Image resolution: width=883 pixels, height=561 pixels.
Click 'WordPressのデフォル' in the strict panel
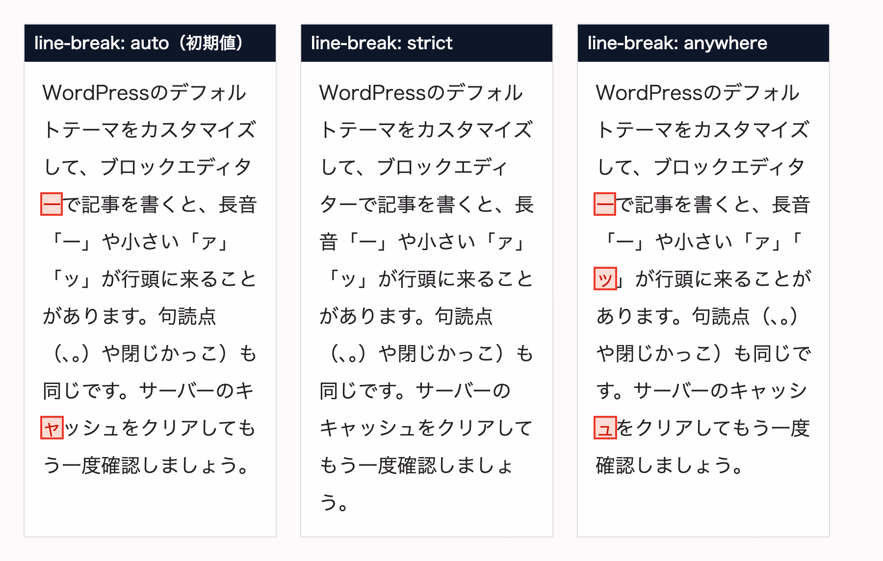(x=421, y=93)
